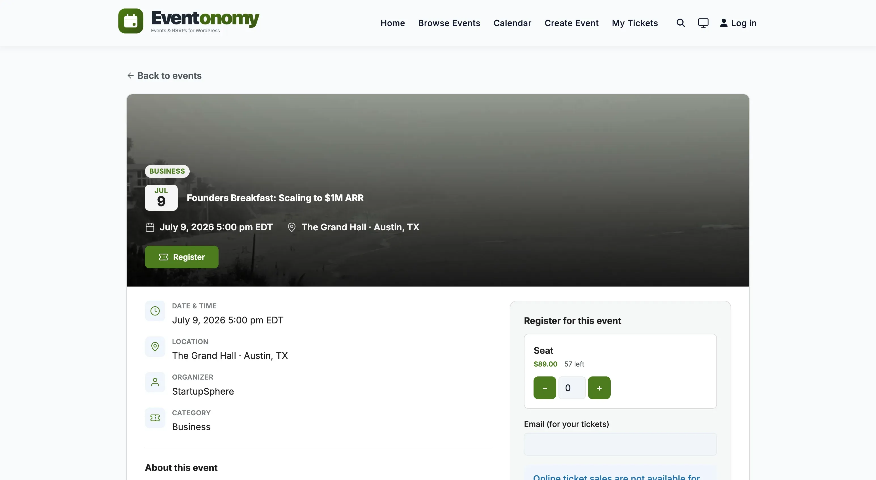Open the Create Event menu item

pyautogui.click(x=571, y=23)
